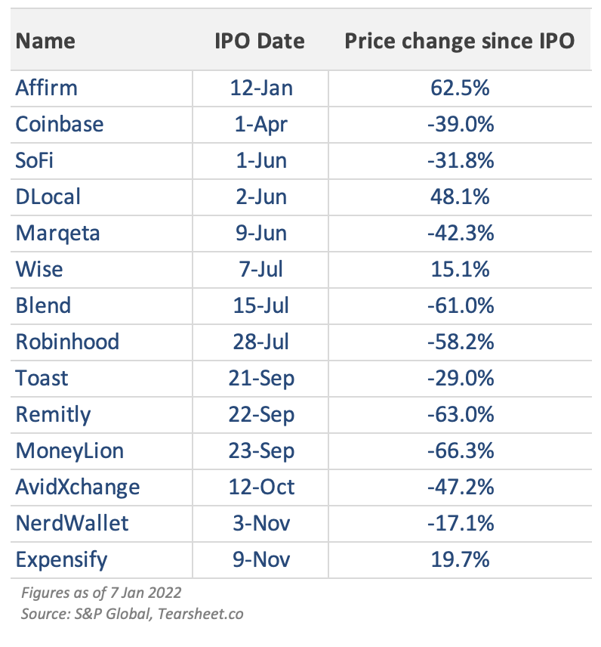
Task: Click the IPO Date column header
Action: (x=260, y=41)
